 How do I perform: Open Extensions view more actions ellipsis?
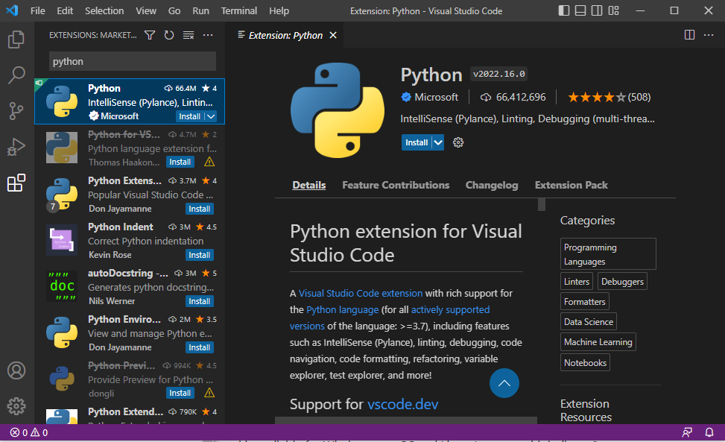point(208,35)
